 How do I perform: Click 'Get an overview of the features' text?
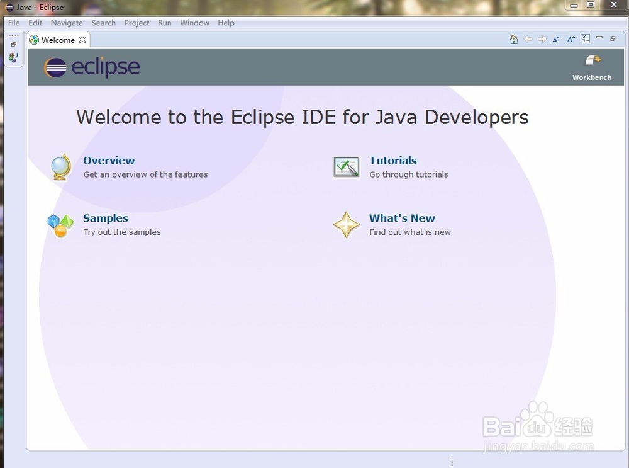click(146, 174)
